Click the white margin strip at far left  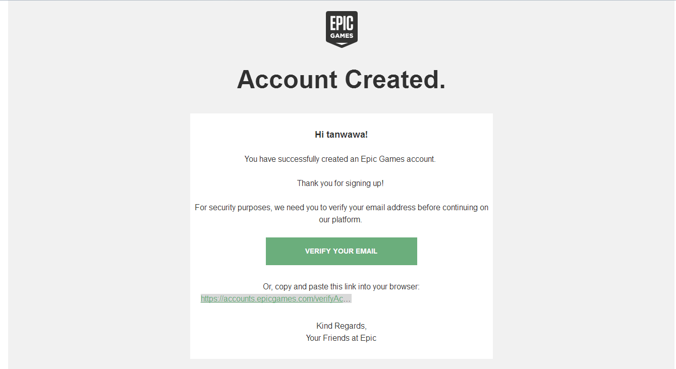click(4, 184)
